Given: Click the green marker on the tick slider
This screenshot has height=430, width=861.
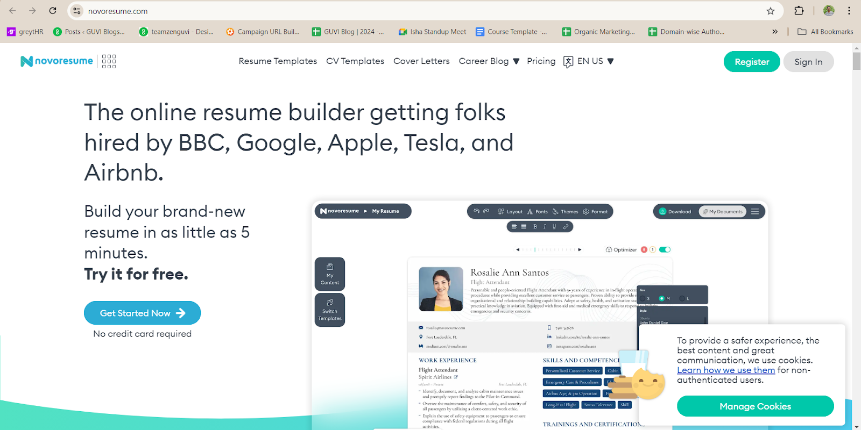Looking at the screenshot, I should click(x=535, y=249).
